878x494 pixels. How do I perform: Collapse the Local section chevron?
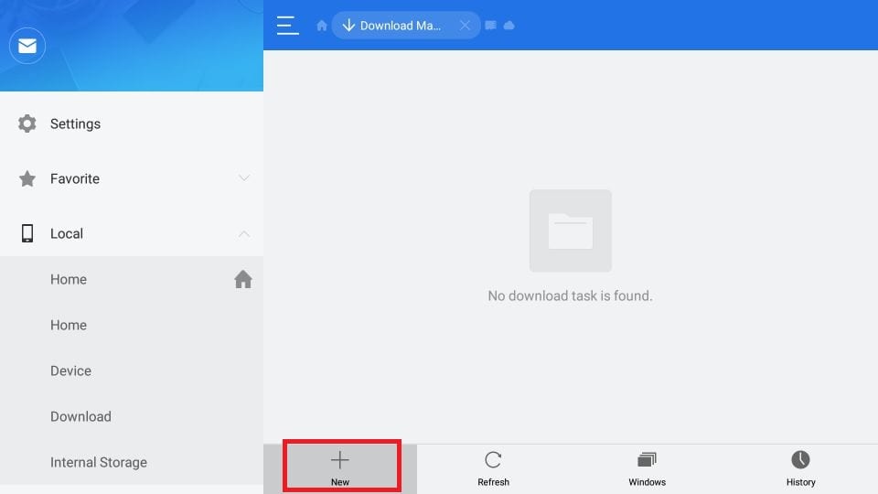coord(243,233)
